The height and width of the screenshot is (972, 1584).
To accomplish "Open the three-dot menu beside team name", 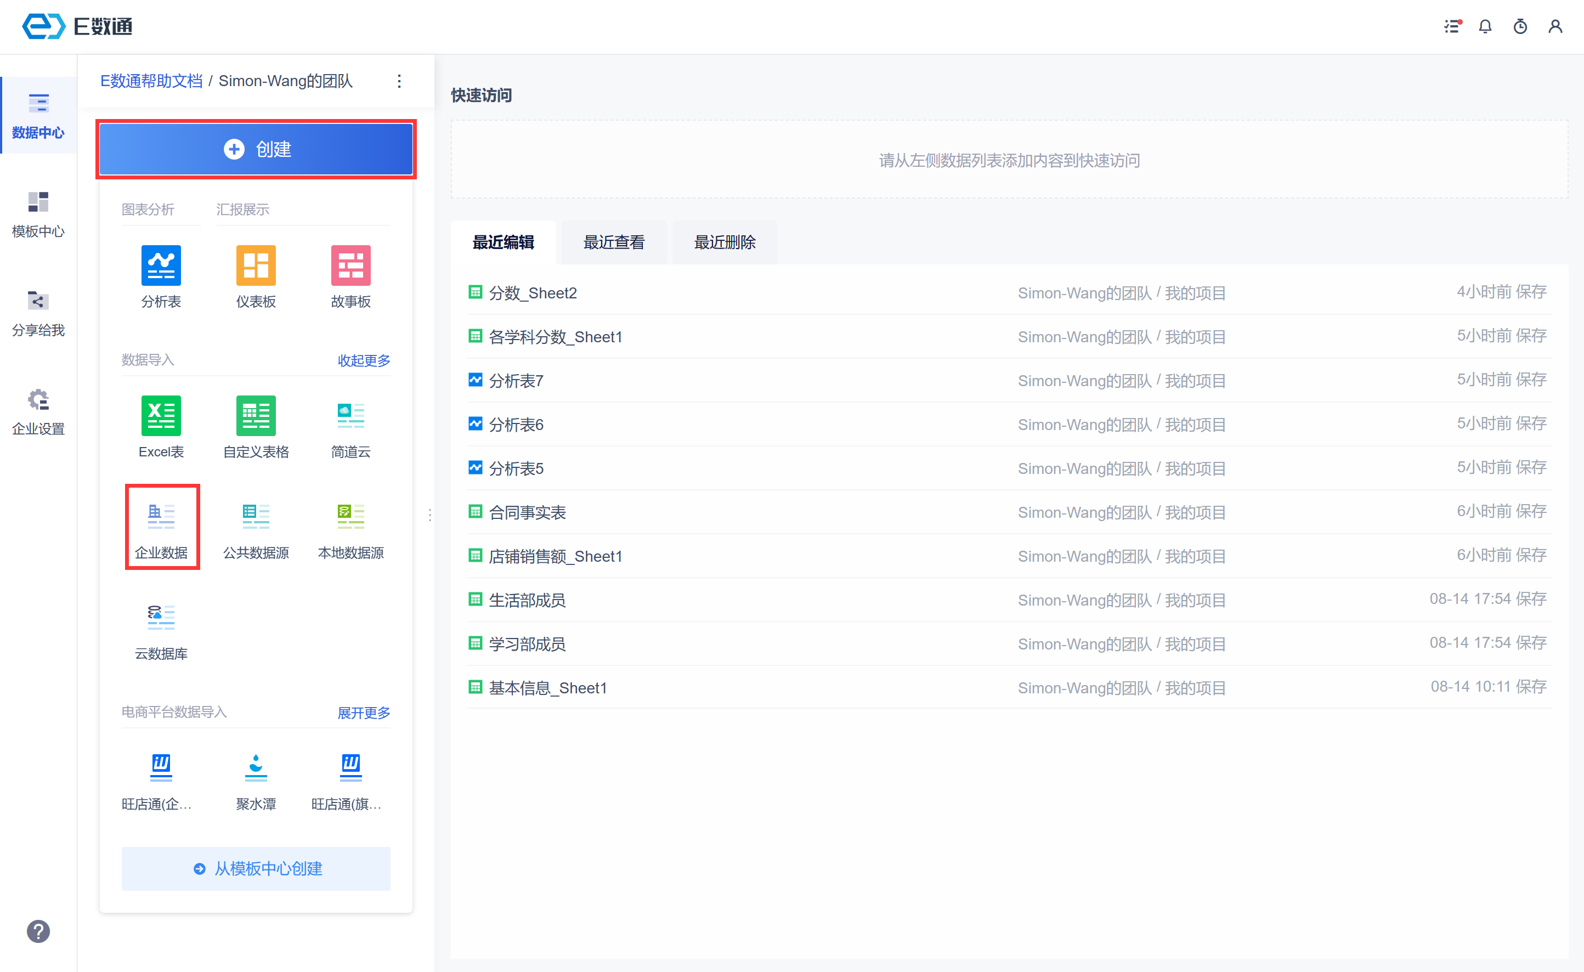I will pos(399,81).
